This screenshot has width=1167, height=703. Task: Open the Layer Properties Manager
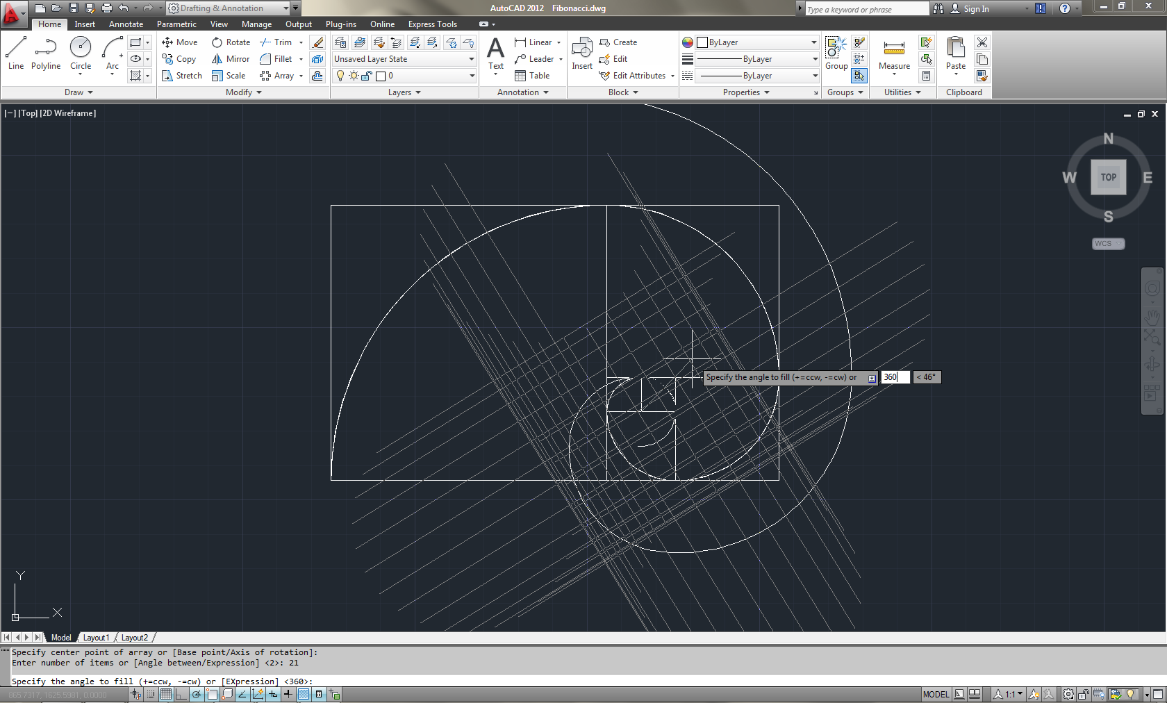point(340,42)
